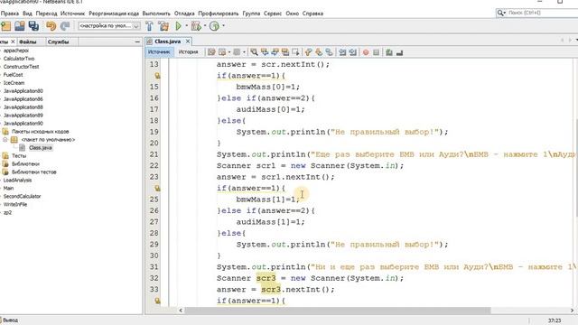Click the editor horizontal scrollbar thumb
This screenshot has width=578, height=325.
point(337,311)
